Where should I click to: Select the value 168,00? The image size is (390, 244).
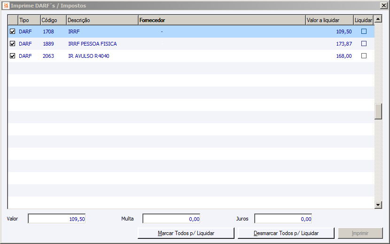(344, 56)
